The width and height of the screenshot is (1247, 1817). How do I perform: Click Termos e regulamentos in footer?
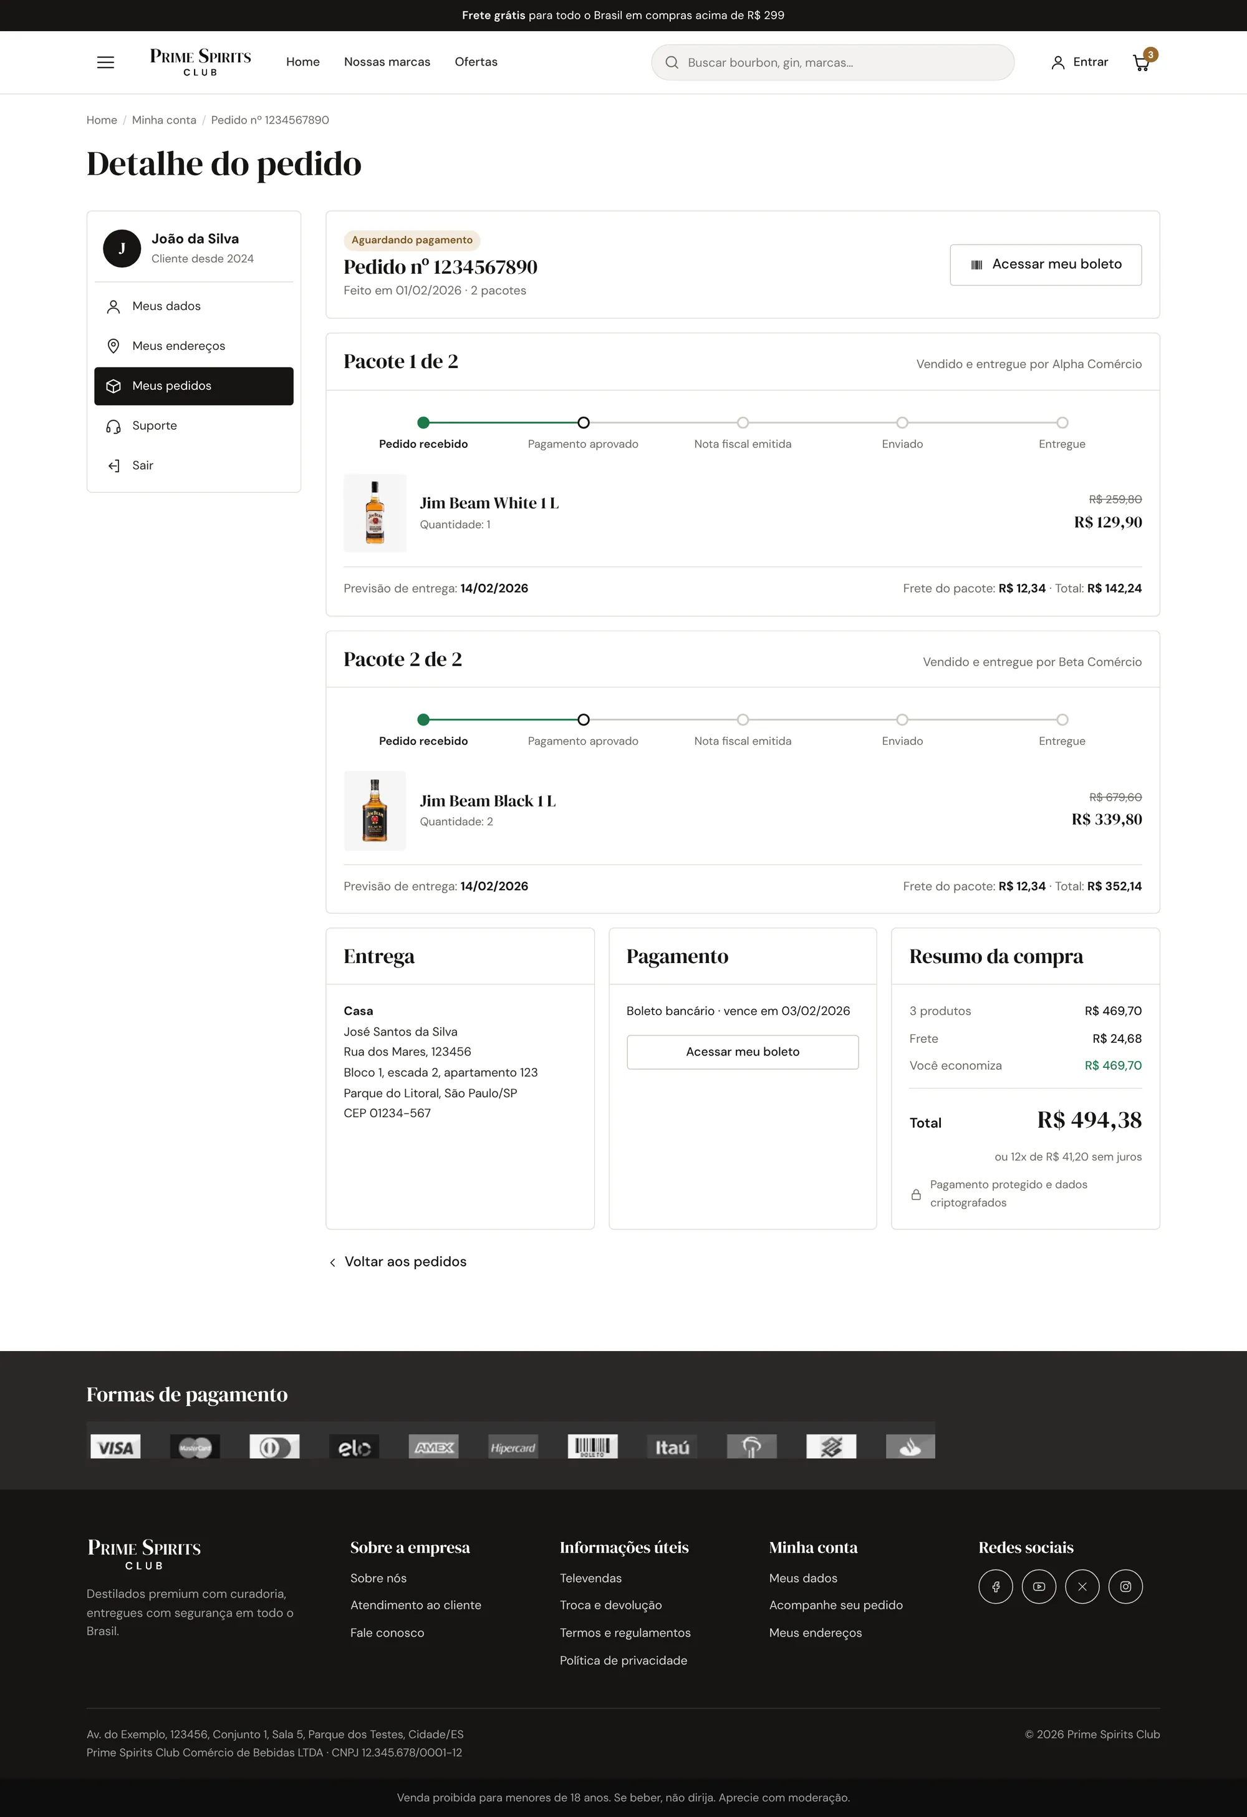[625, 1633]
